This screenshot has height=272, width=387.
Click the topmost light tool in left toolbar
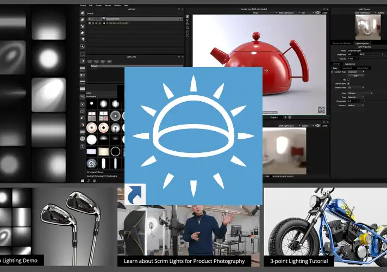(x=83, y=13)
